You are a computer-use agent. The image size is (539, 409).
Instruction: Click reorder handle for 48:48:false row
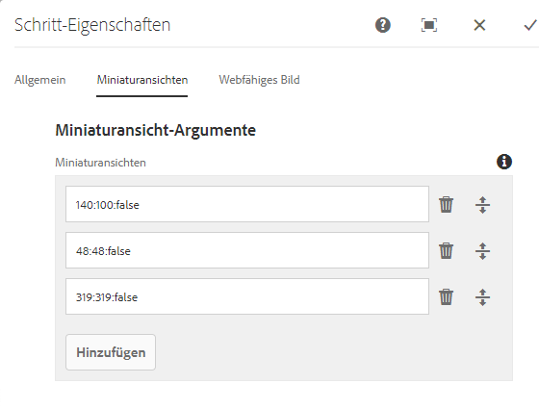point(482,251)
